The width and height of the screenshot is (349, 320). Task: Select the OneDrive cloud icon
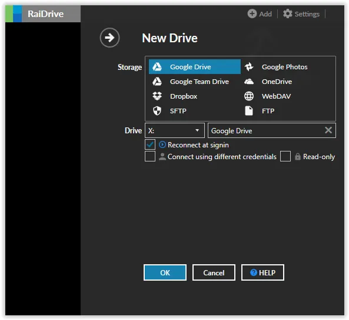pyautogui.click(x=249, y=82)
